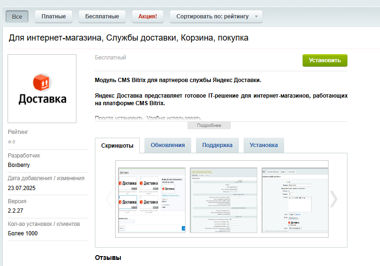Click the Доставка module logo image
Image resolution: width=380 pixels, height=266 pixels.
pos(42,89)
